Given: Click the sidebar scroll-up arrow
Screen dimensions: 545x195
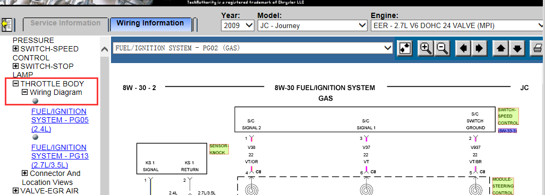Looking at the screenshot, I should click(104, 50).
